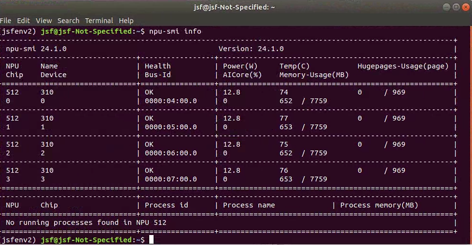Close the terminal window

coord(465,7)
